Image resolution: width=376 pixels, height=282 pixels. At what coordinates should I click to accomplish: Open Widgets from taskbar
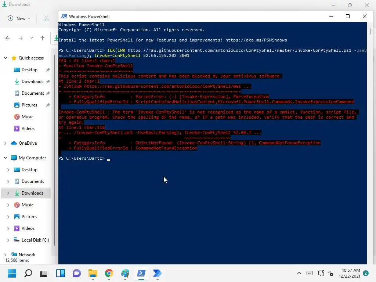point(61,273)
